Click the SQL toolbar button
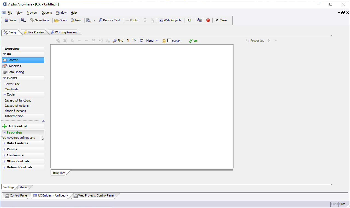 click(189, 20)
